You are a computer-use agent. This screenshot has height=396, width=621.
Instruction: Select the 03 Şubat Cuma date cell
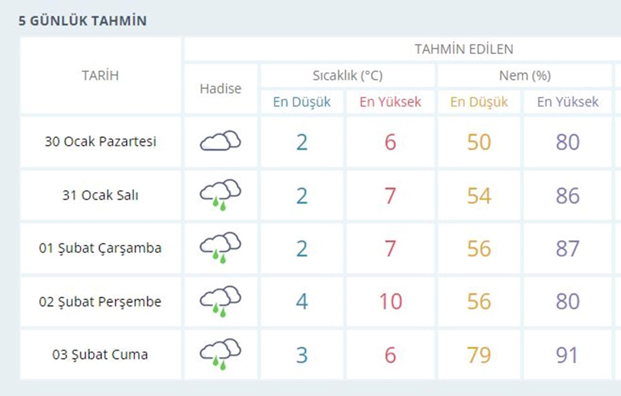[100, 355]
